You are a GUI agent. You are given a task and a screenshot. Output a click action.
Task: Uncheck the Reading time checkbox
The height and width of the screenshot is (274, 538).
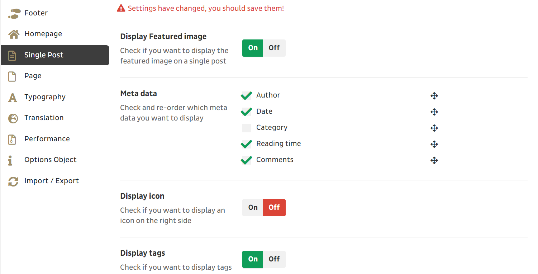[x=246, y=144]
